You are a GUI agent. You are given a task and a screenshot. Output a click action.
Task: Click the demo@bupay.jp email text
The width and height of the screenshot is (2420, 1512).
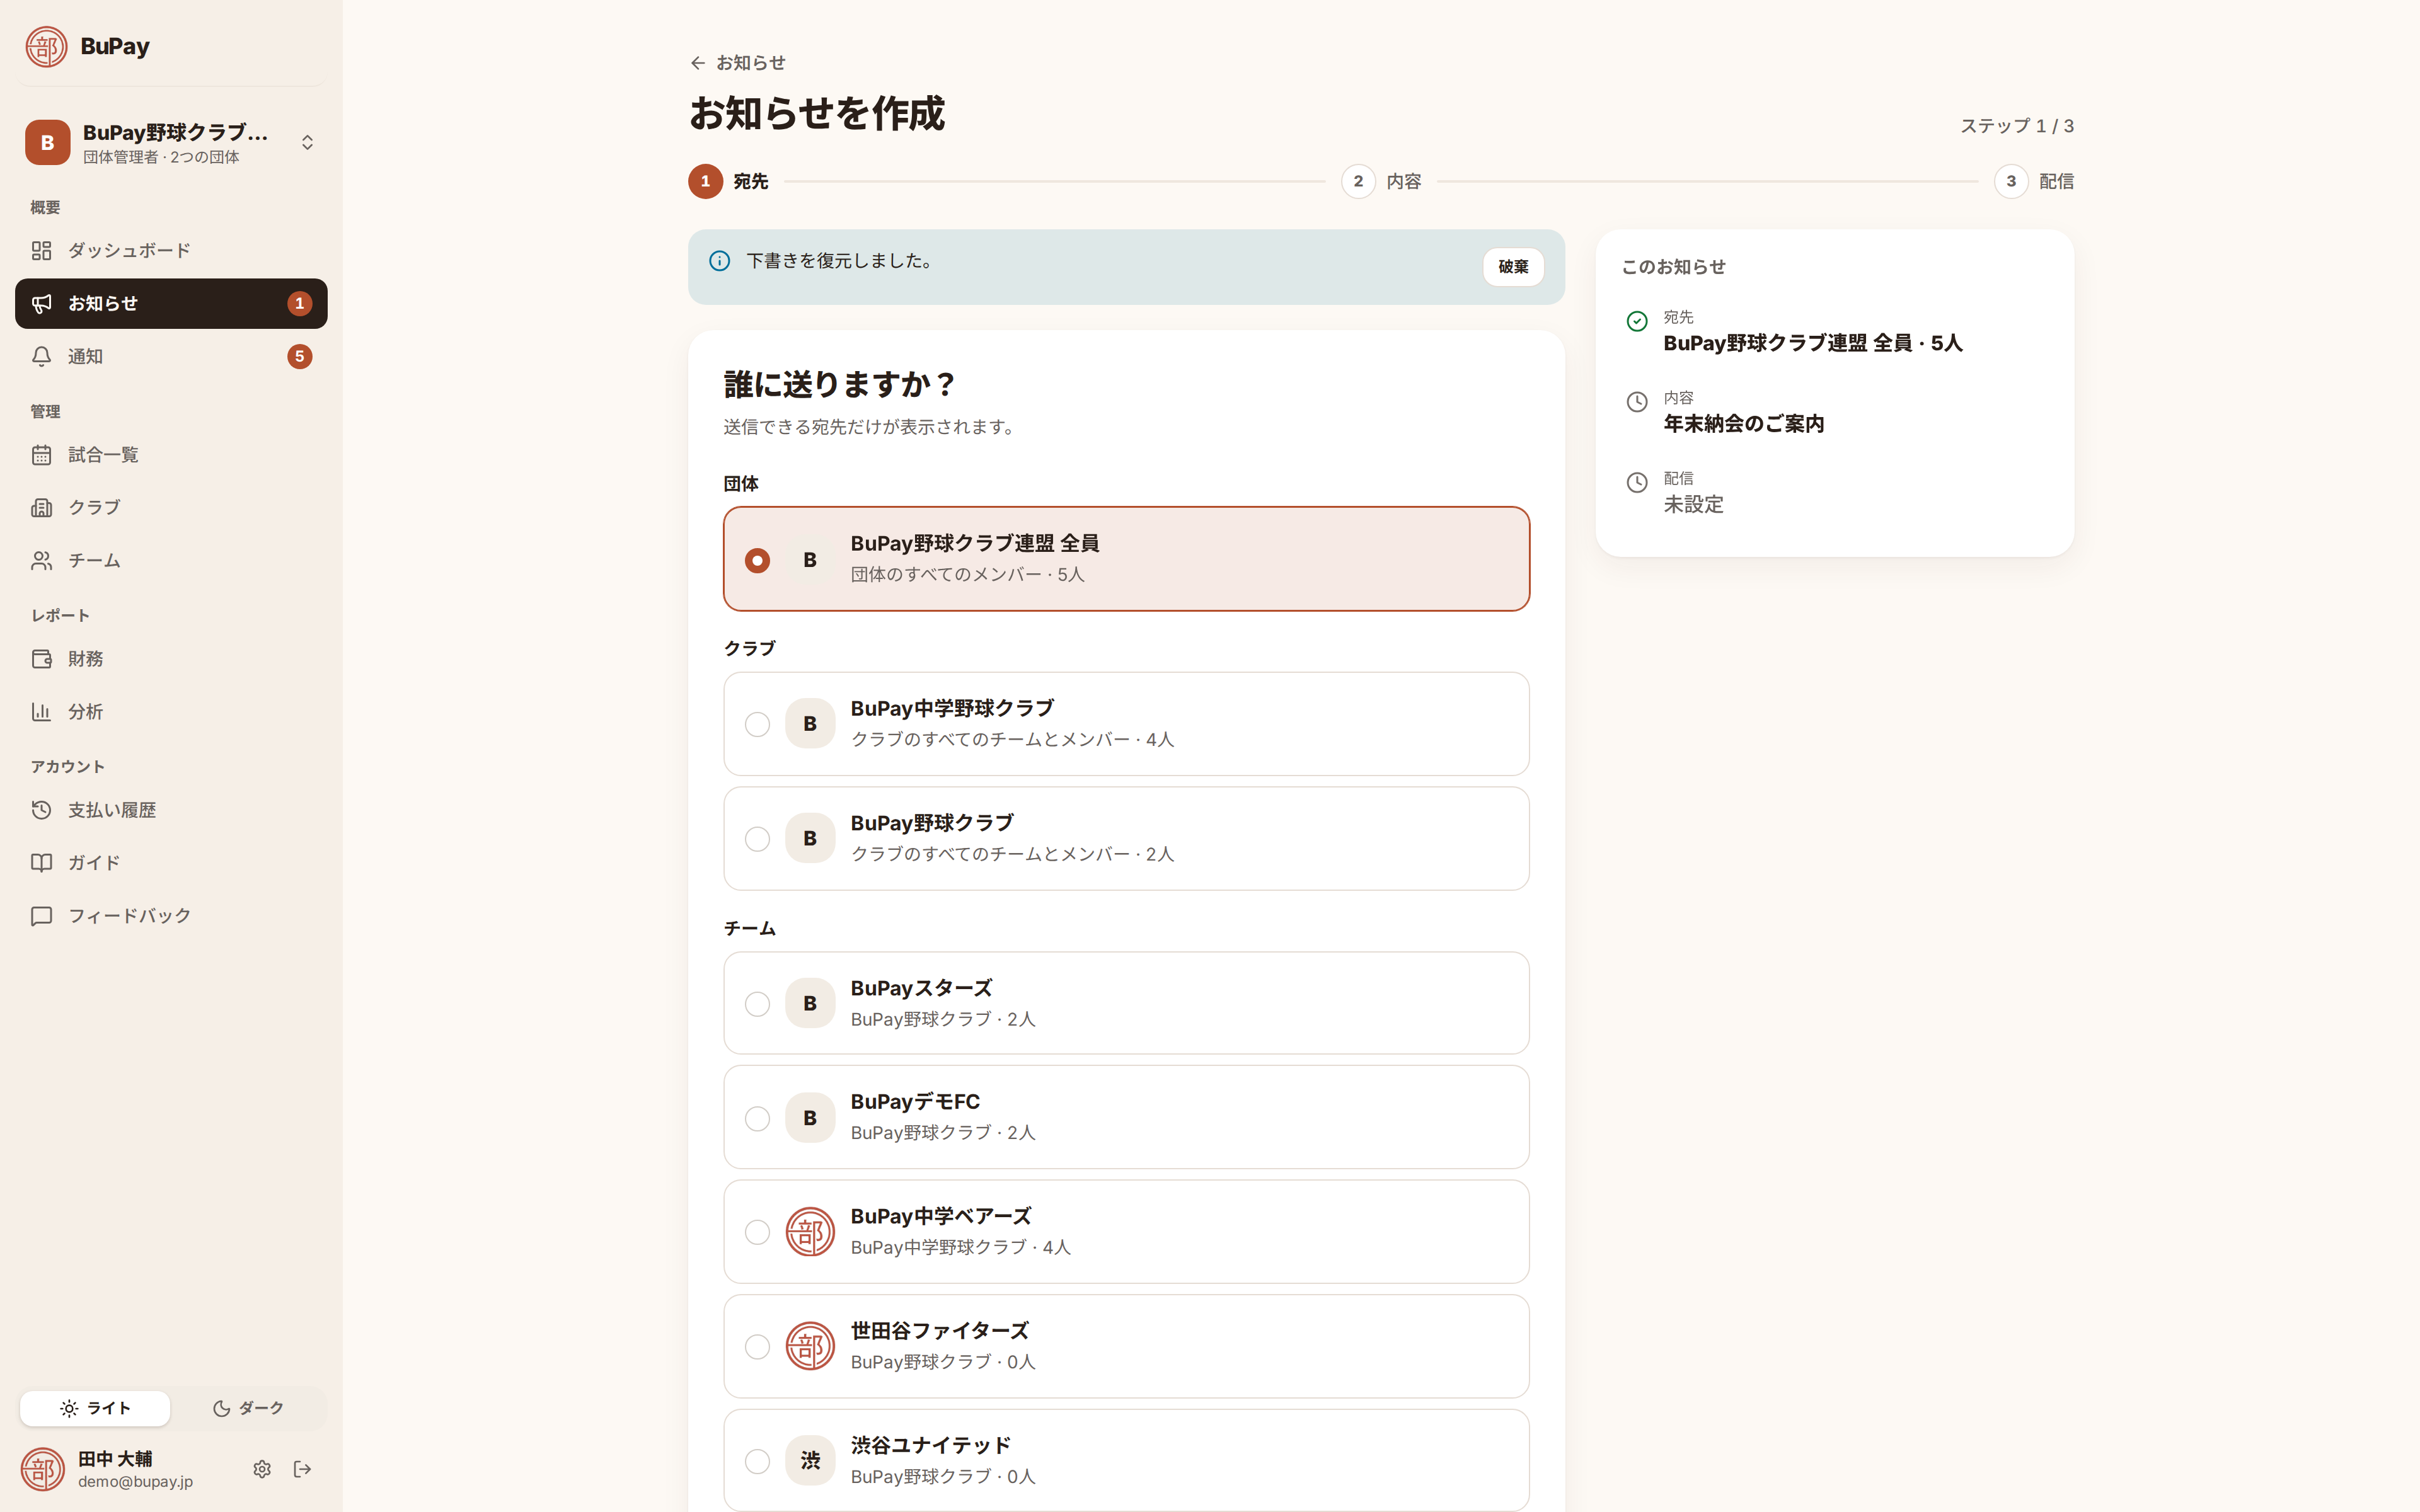click(135, 1482)
